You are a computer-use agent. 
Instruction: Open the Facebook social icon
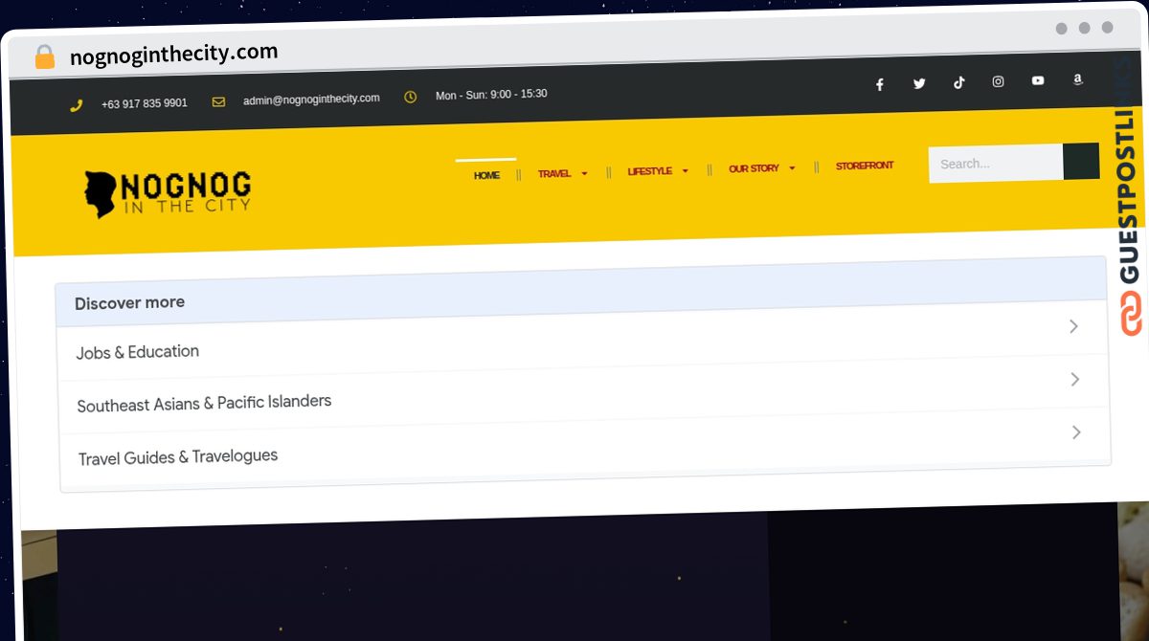pyautogui.click(x=879, y=84)
